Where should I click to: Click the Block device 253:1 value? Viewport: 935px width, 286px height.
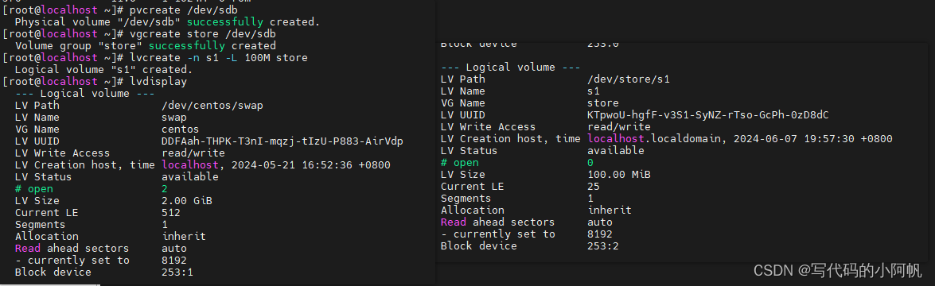tap(177, 272)
